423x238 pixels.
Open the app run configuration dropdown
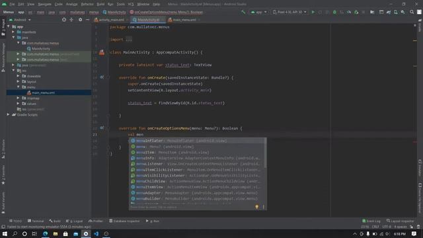pyautogui.click(x=258, y=12)
